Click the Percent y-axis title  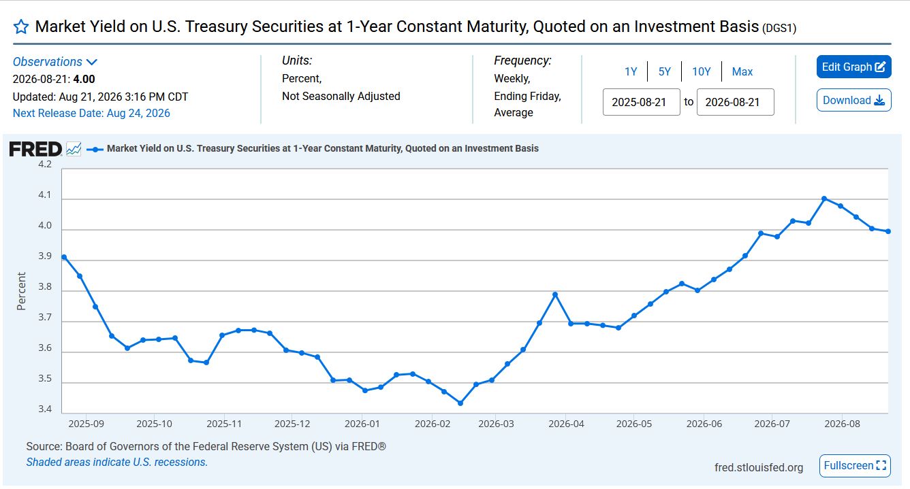click(x=22, y=291)
